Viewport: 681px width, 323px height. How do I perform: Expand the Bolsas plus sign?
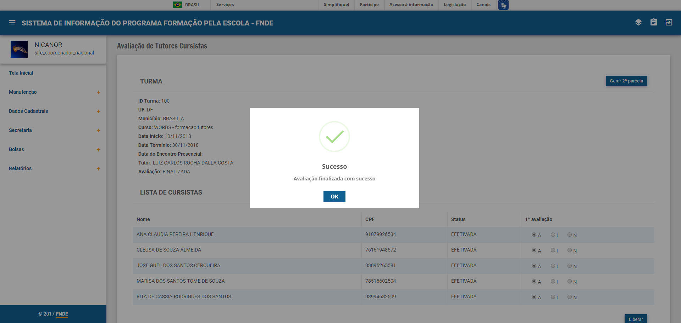(x=98, y=150)
